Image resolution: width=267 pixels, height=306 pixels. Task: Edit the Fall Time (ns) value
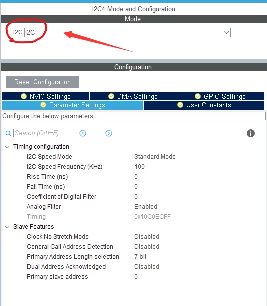[x=136, y=187]
